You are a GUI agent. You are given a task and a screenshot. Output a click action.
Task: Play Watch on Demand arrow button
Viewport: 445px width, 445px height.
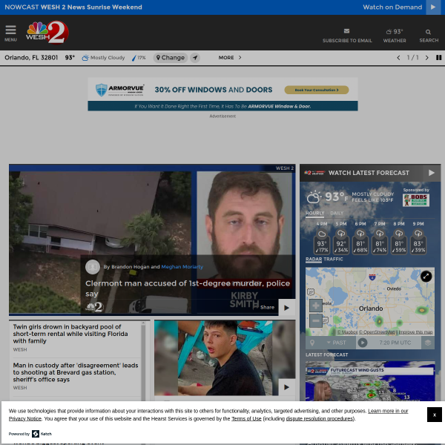(x=433, y=7)
